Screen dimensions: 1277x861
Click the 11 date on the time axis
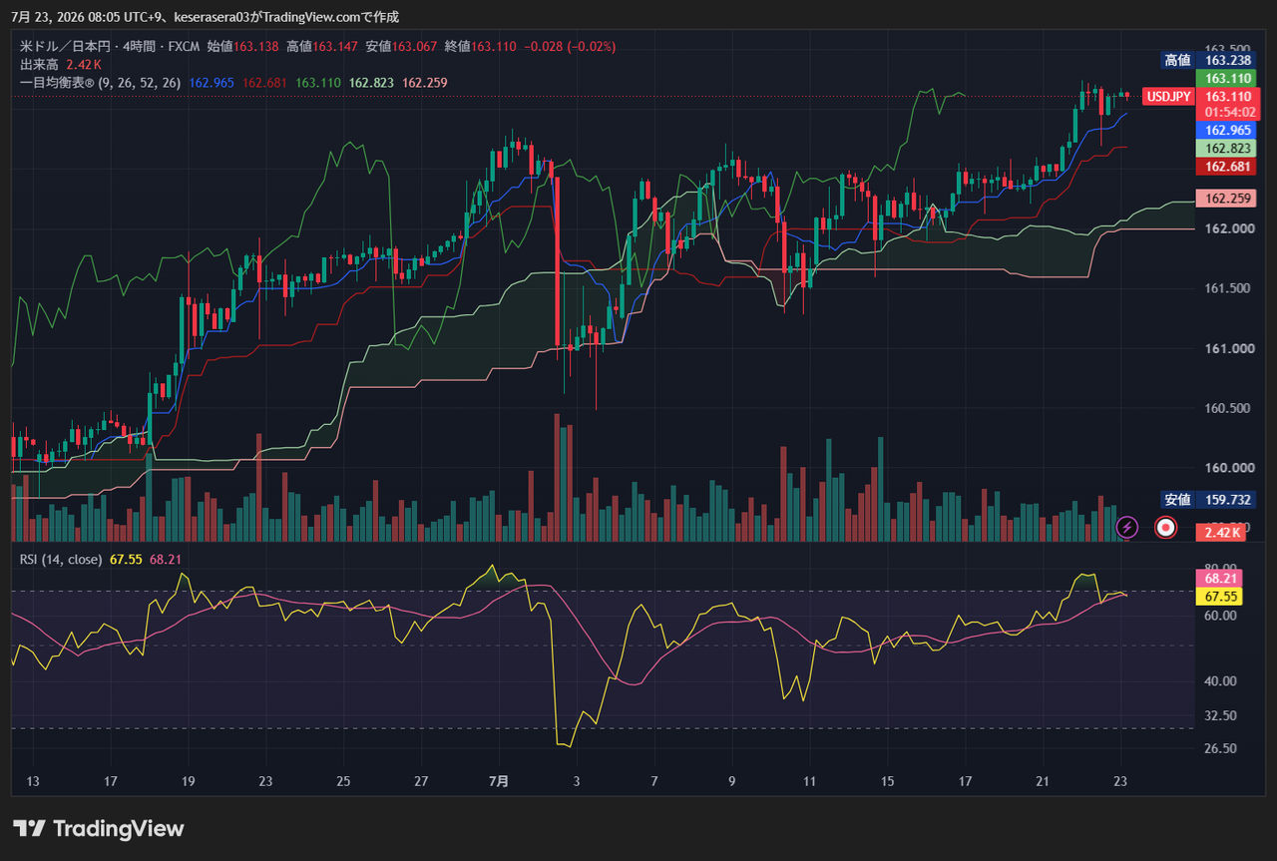click(809, 781)
